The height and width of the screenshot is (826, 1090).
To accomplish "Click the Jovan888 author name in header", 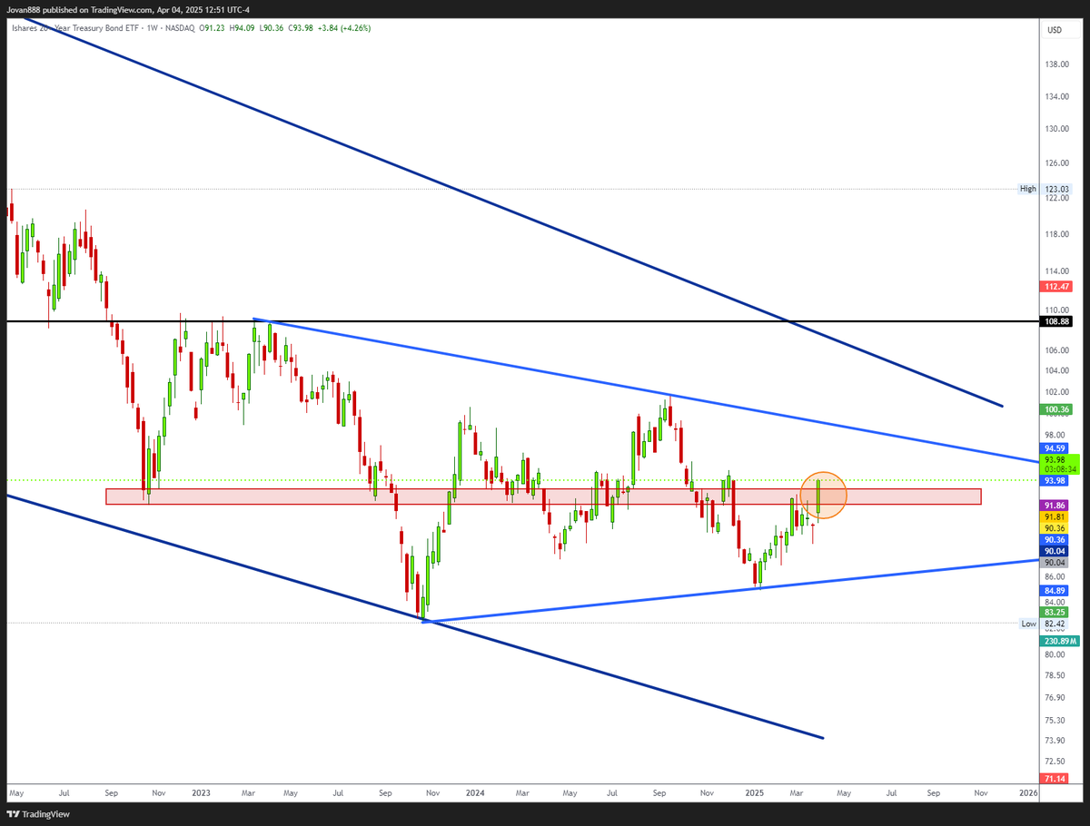I will 24,10.
